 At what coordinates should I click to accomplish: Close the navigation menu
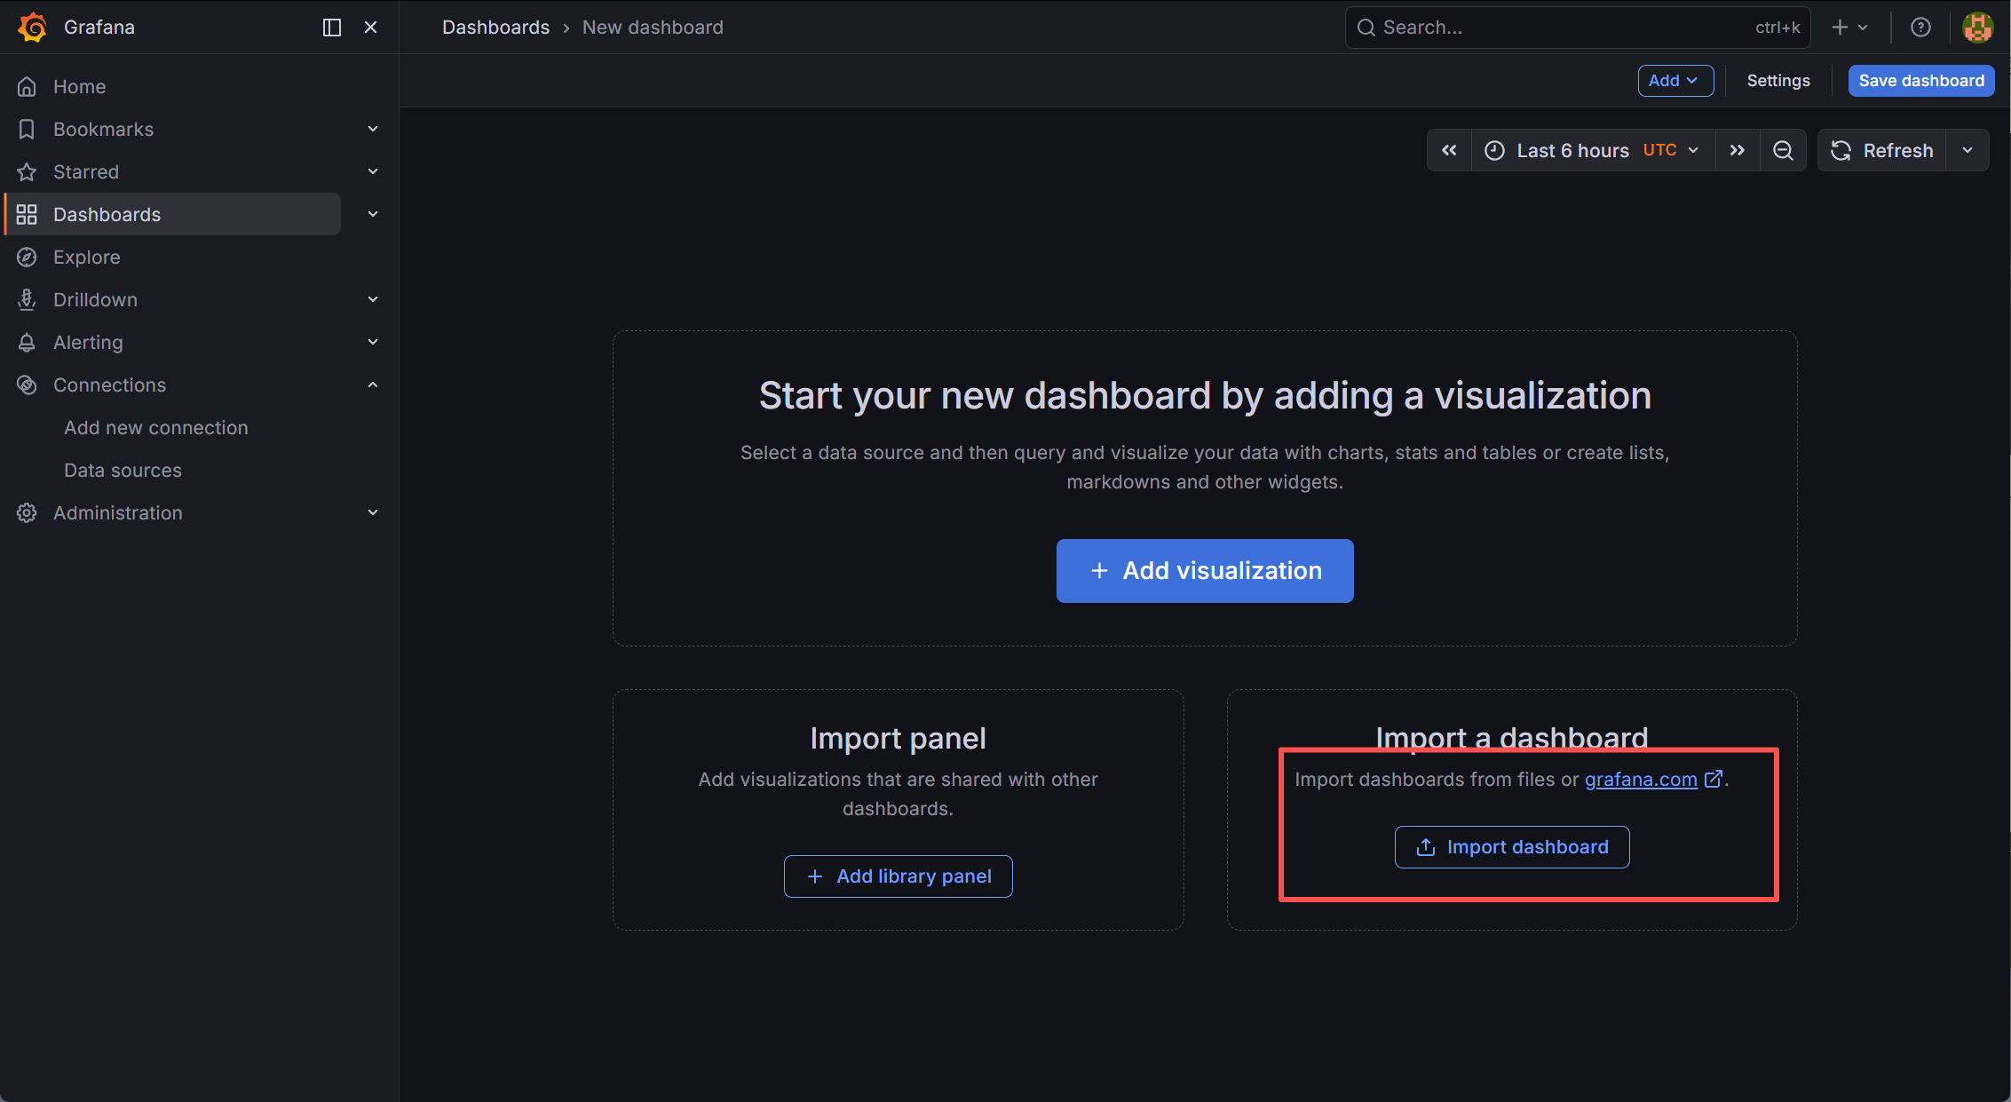[371, 28]
